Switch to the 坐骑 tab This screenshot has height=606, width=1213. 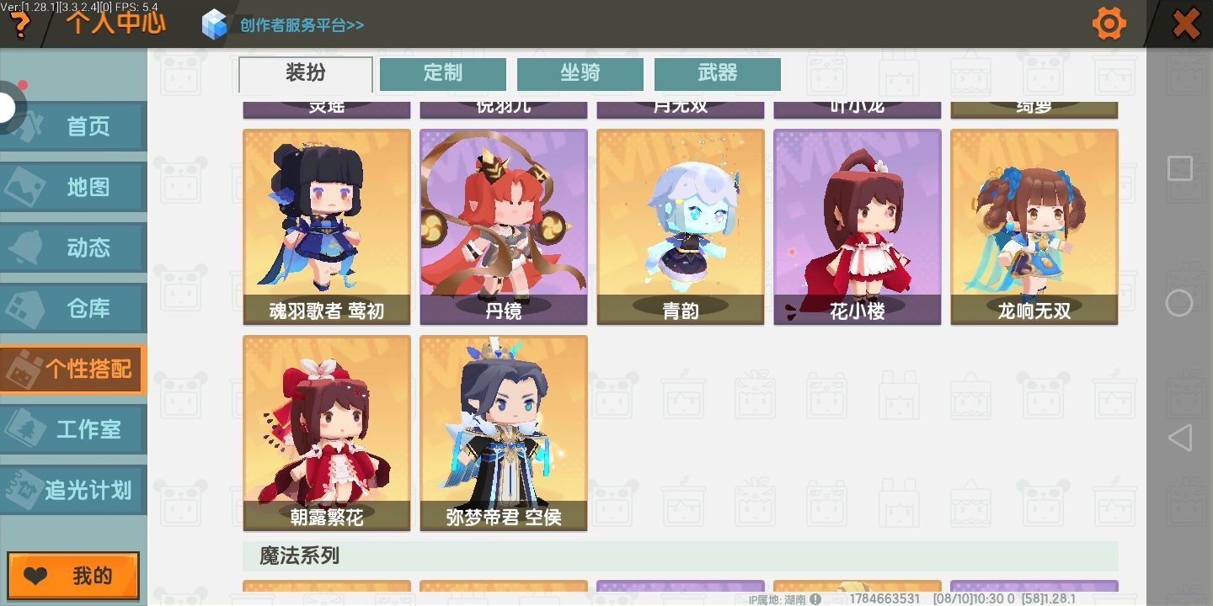(x=580, y=74)
